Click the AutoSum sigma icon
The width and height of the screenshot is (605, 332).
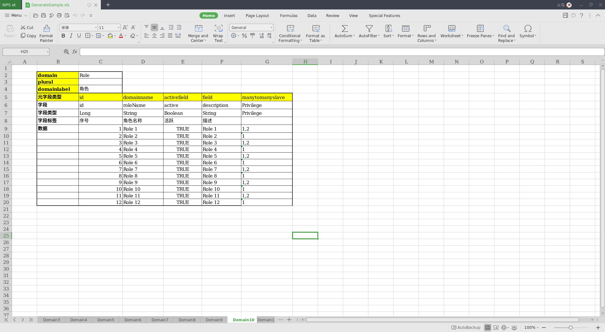click(x=345, y=28)
